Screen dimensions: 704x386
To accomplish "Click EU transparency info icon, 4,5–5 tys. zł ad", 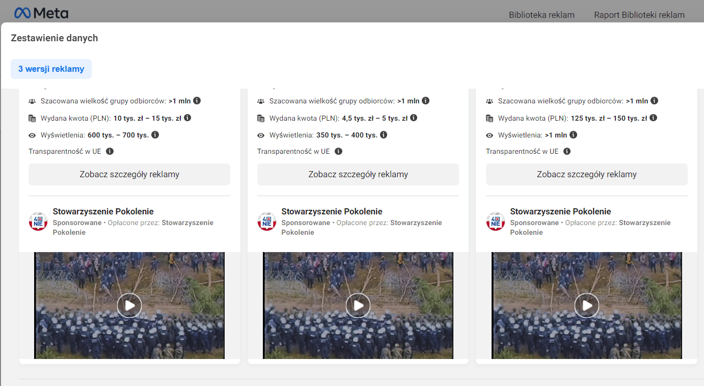I will pyautogui.click(x=338, y=151).
